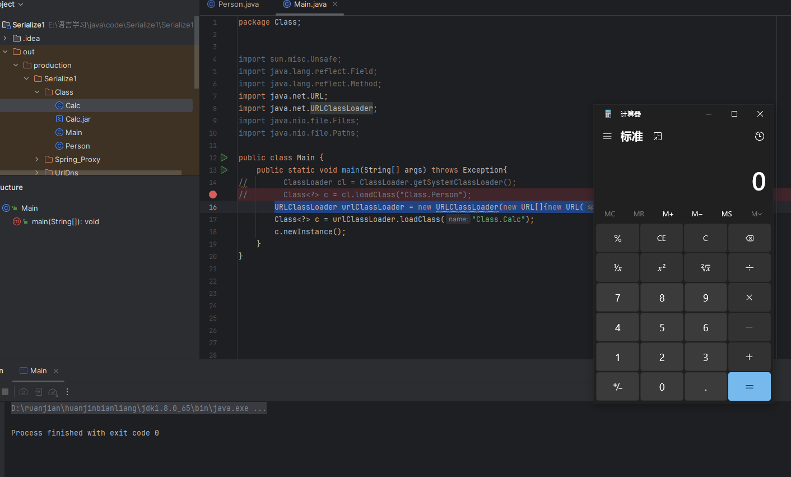The height and width of the screenshot is (477, 791).
Task: Click Calculator plus key
Action: pyautogui.click(x=750, y=357)
